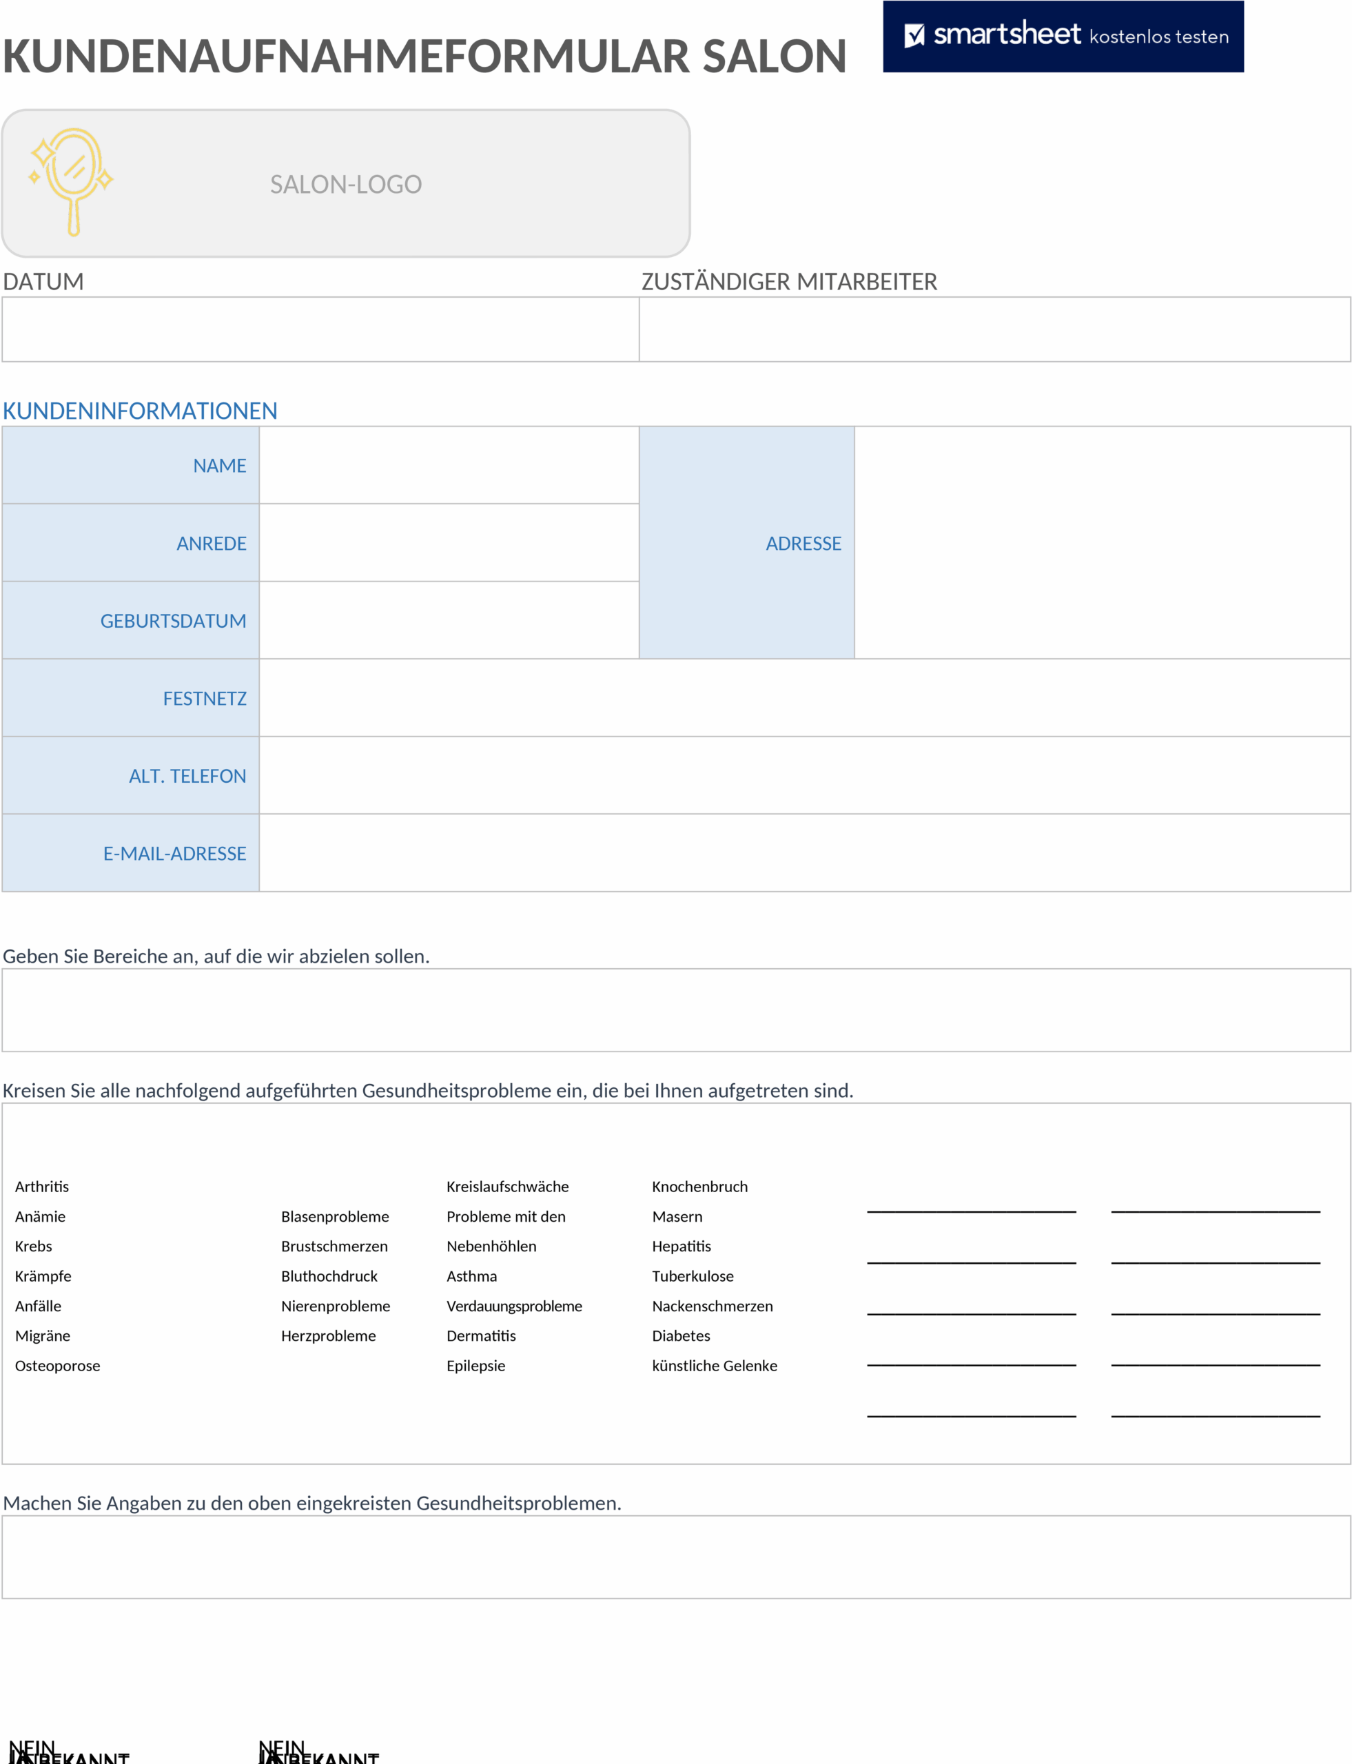Click the word Tuberkulose
1352x1764 pixels.
point(693,1276)
